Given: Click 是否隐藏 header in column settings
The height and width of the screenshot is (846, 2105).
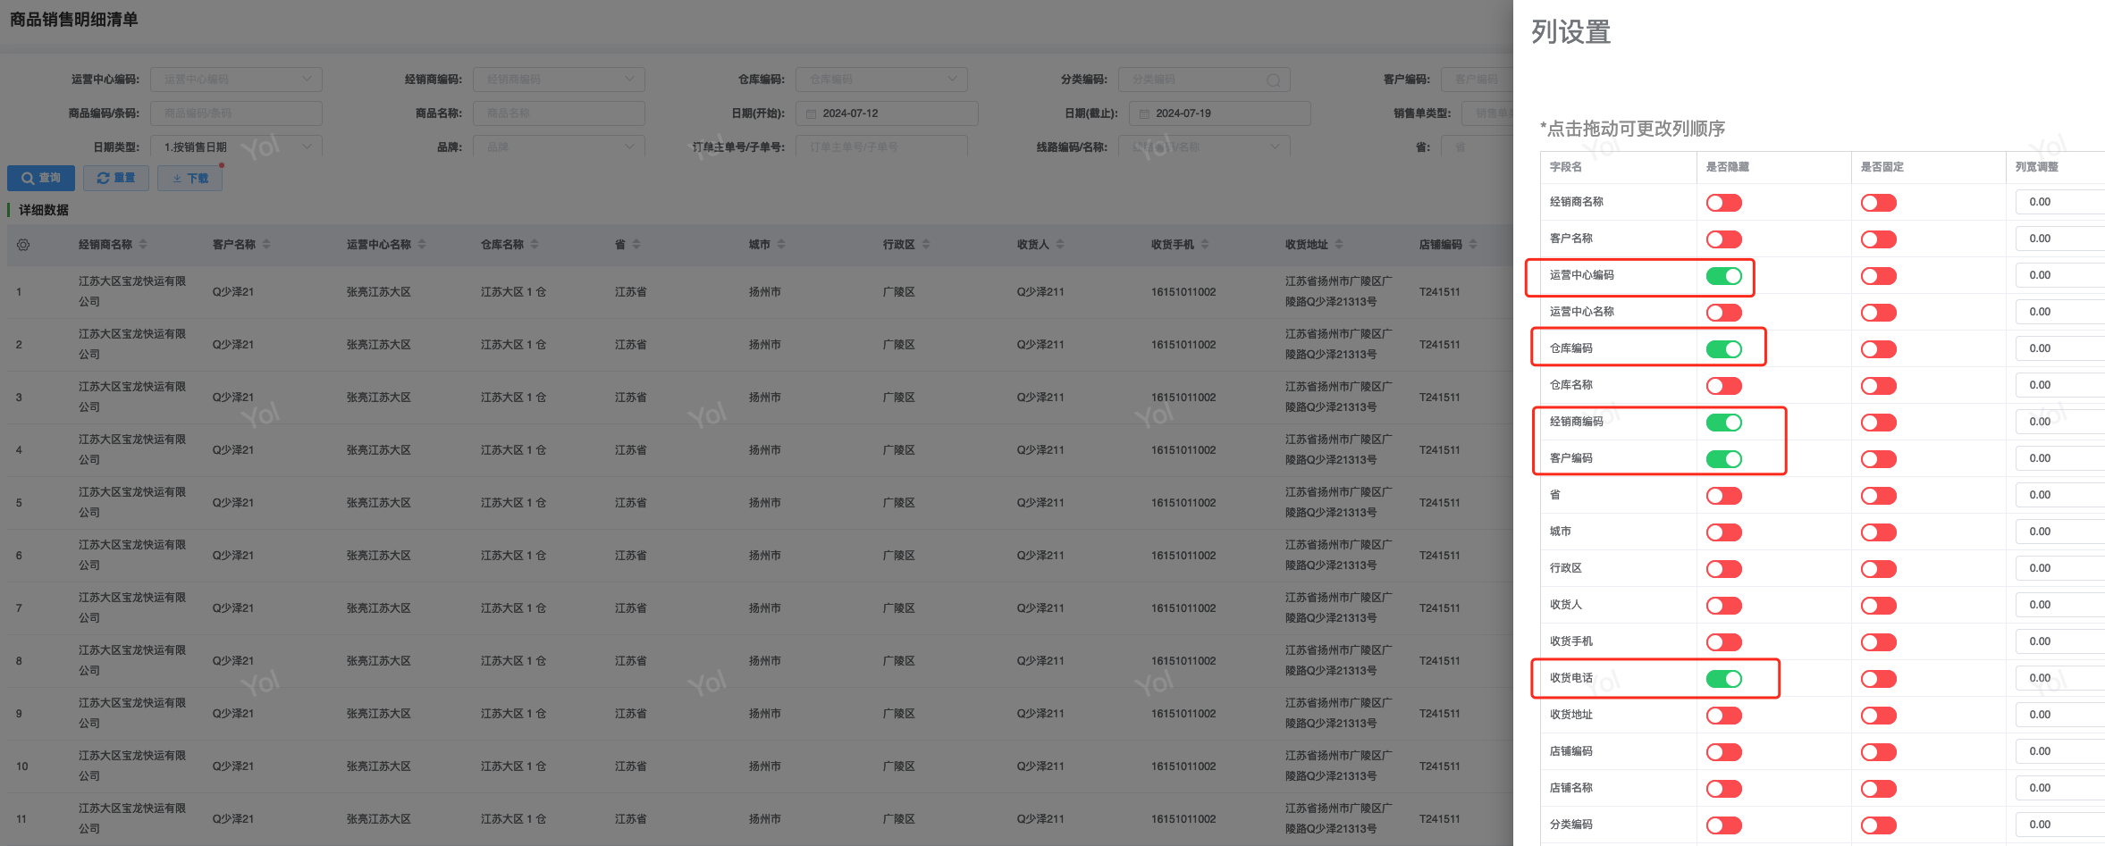Looking at the screenshot, I should [x=1728, y=167].
